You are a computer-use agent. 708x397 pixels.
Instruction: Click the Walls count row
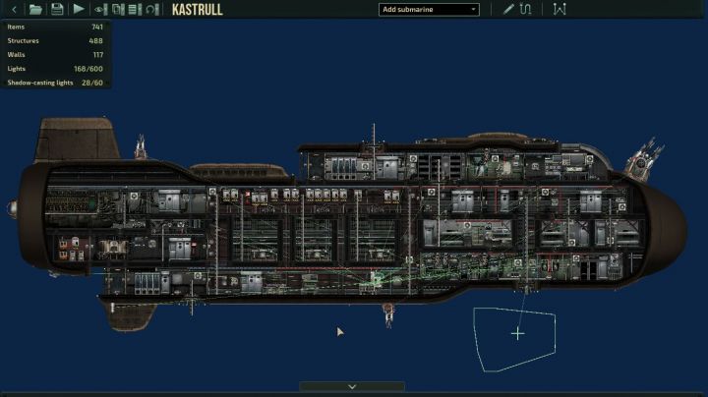[55, 55]
